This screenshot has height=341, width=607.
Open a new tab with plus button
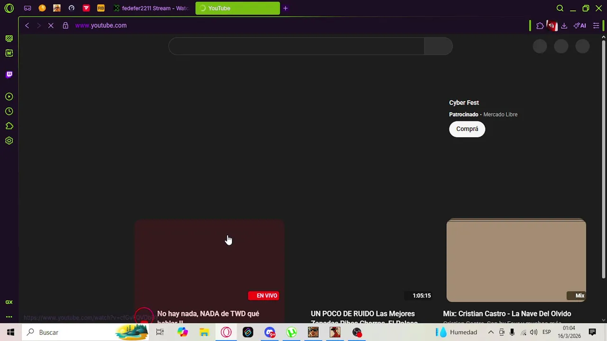(x=285, y=8)
